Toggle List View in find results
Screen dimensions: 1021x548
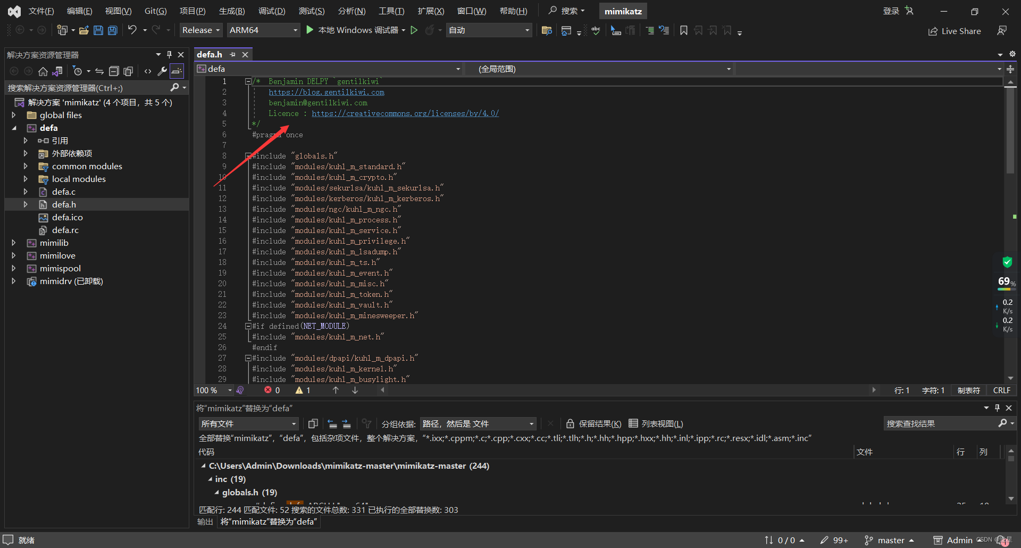(x=656, y=424)
